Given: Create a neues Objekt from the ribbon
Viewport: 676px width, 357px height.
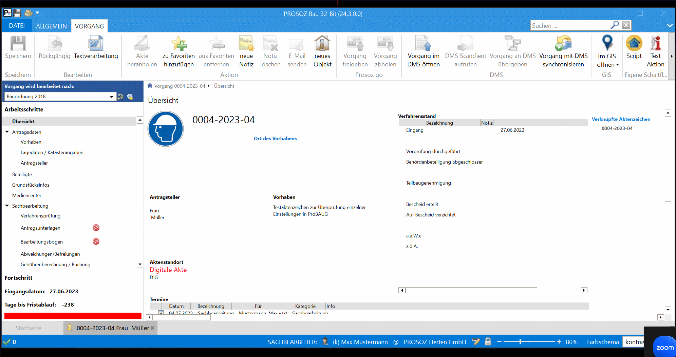Looking at the screenshot, I should [x=322, y=51].
